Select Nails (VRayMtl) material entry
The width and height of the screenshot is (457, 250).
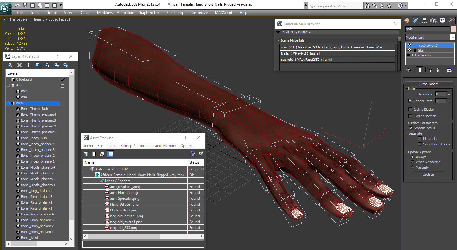pyautogui.click(x=337, y=53)
